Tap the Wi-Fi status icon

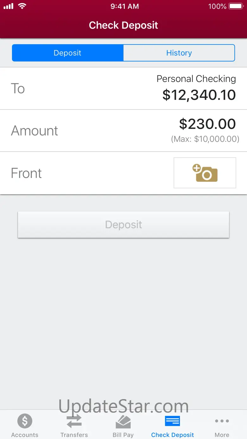pyautogui.click(x=22, y=6)
